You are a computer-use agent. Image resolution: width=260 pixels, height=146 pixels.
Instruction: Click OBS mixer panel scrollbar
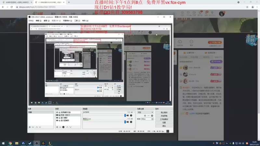click(x=134, y=120)
